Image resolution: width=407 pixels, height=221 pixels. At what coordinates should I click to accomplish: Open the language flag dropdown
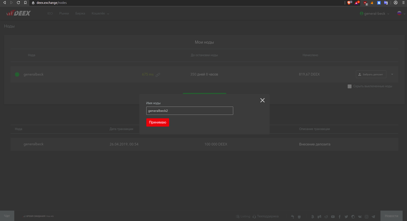401,13
